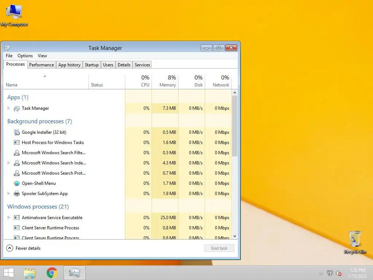Switch to the Startup tab
This screenshot has width=373, height=280.
coord(91,65)
